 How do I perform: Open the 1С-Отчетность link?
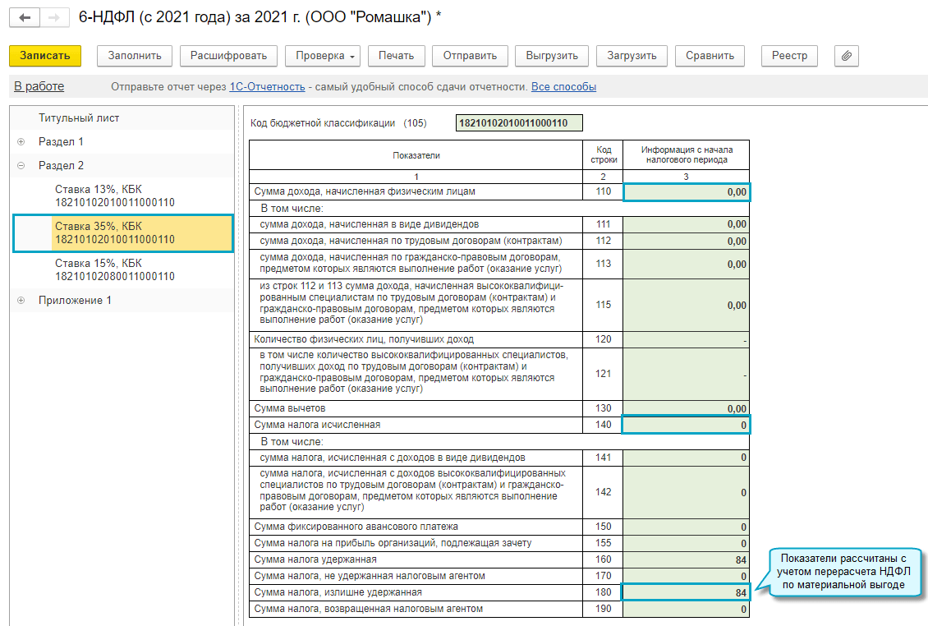click(267, 87)
